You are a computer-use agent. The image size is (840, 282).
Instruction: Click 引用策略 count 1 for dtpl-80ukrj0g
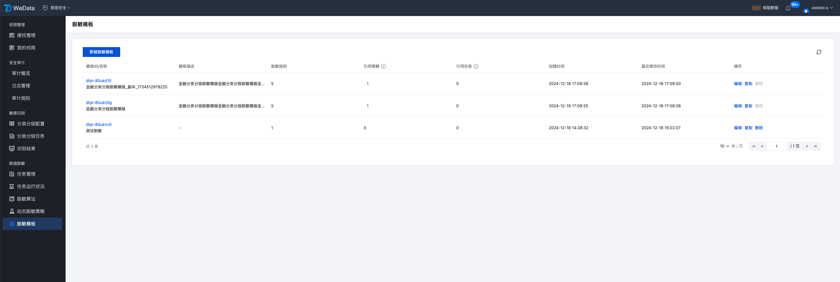click(368, 106)
